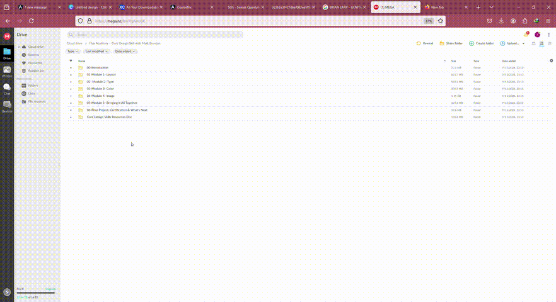Open the Photos section

click(x=7, y=72)
